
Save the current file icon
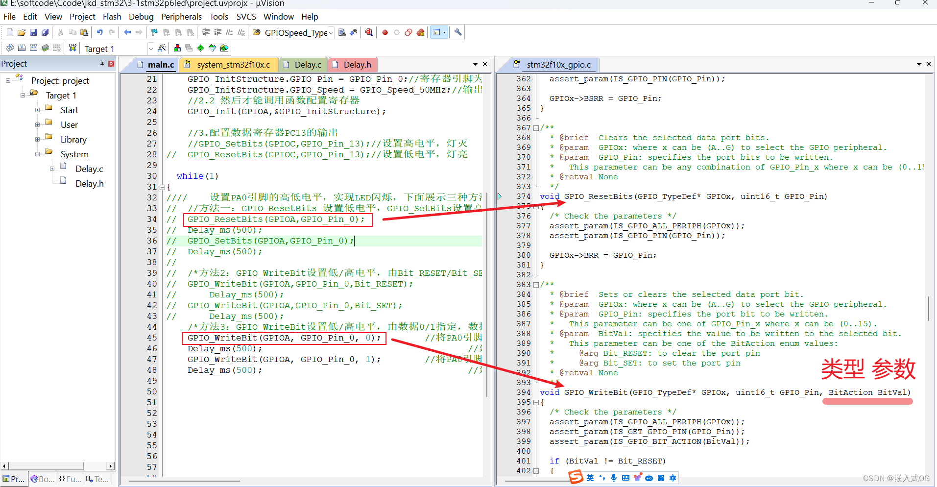33,33
